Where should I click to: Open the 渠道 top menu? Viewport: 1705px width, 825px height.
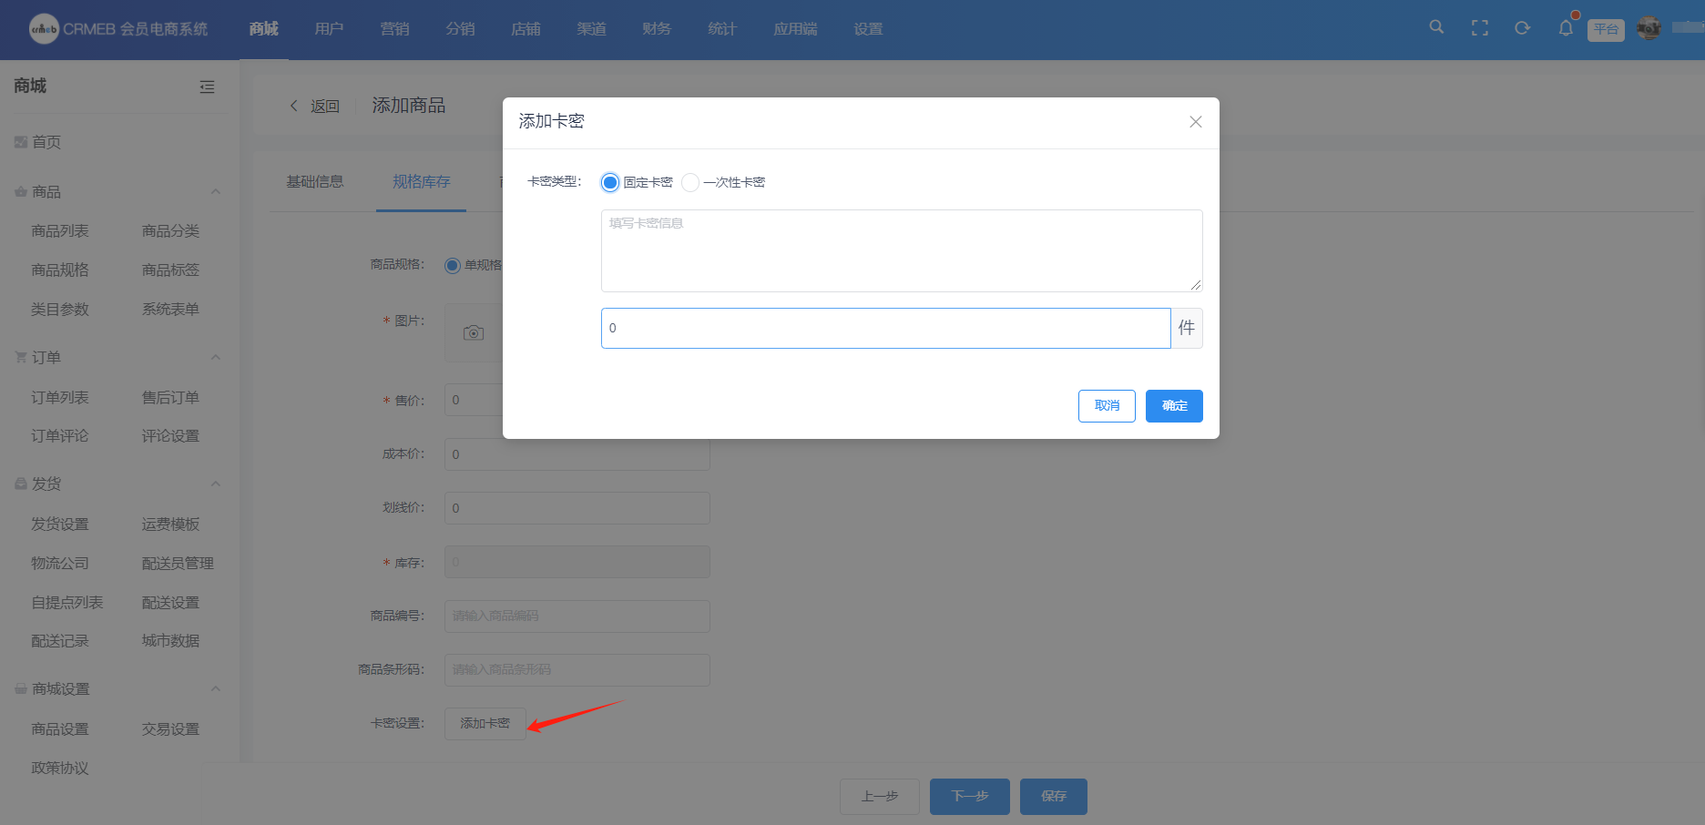[591, 29]
